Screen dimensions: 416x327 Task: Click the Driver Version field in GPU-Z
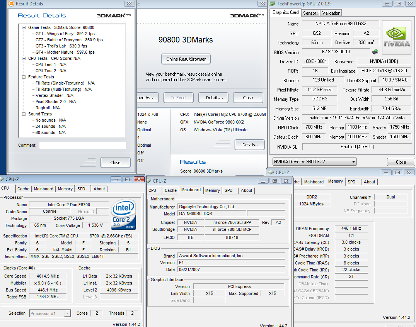click(357, 118)
